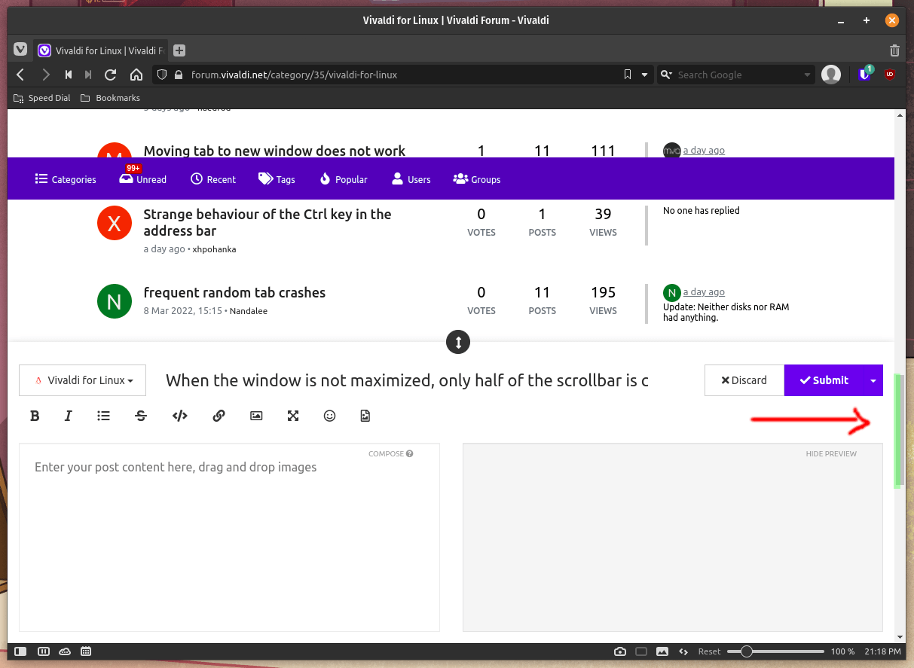The height and width of the screenshot is (668, 914).
Task: Select the italic formatting icon
Action: 68,416
